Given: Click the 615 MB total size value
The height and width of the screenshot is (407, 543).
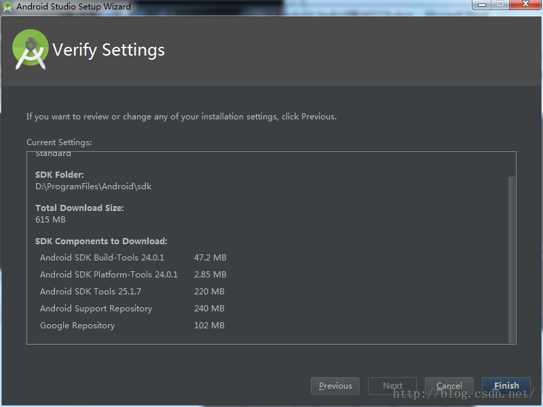Looking at the screenshot, I should click(50, 220).
